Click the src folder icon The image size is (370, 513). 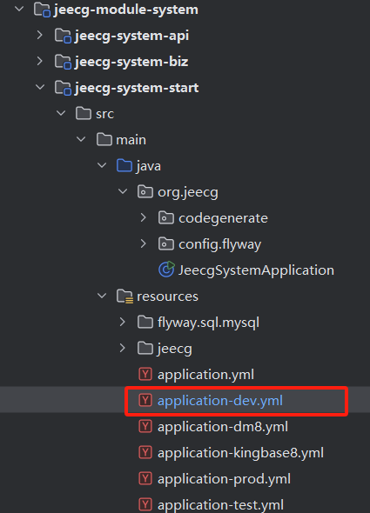(x=84, y=114)
